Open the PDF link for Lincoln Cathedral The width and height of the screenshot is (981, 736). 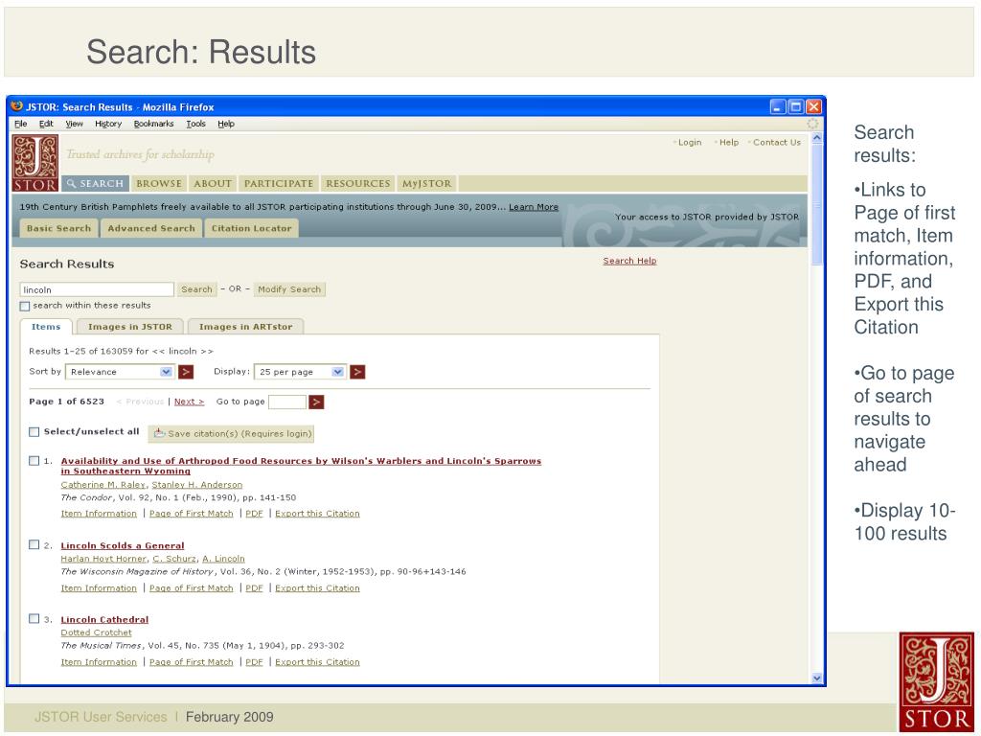click(254, 661)
